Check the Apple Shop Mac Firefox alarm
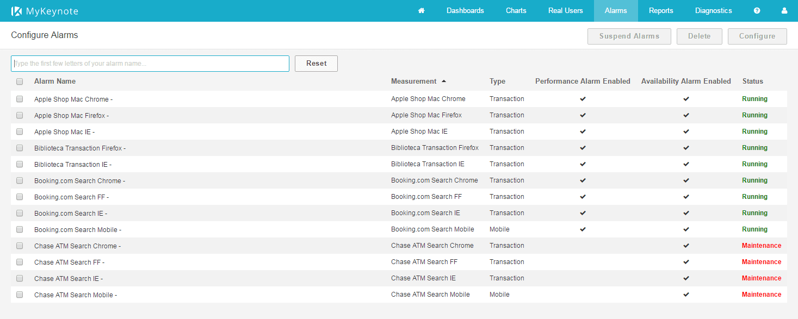798x319 pixels. pos(20,115)
